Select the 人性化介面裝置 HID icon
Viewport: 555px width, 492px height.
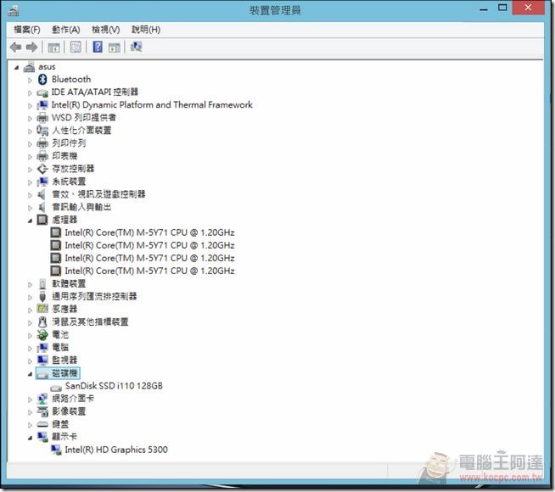[x=42, y=131]
